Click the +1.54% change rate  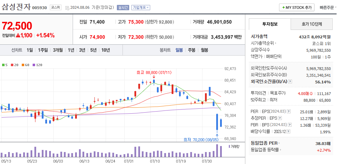point(45,36)
